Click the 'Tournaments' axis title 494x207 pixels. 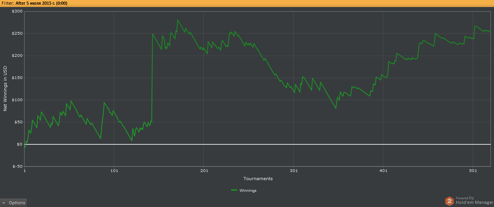point(258,179)
